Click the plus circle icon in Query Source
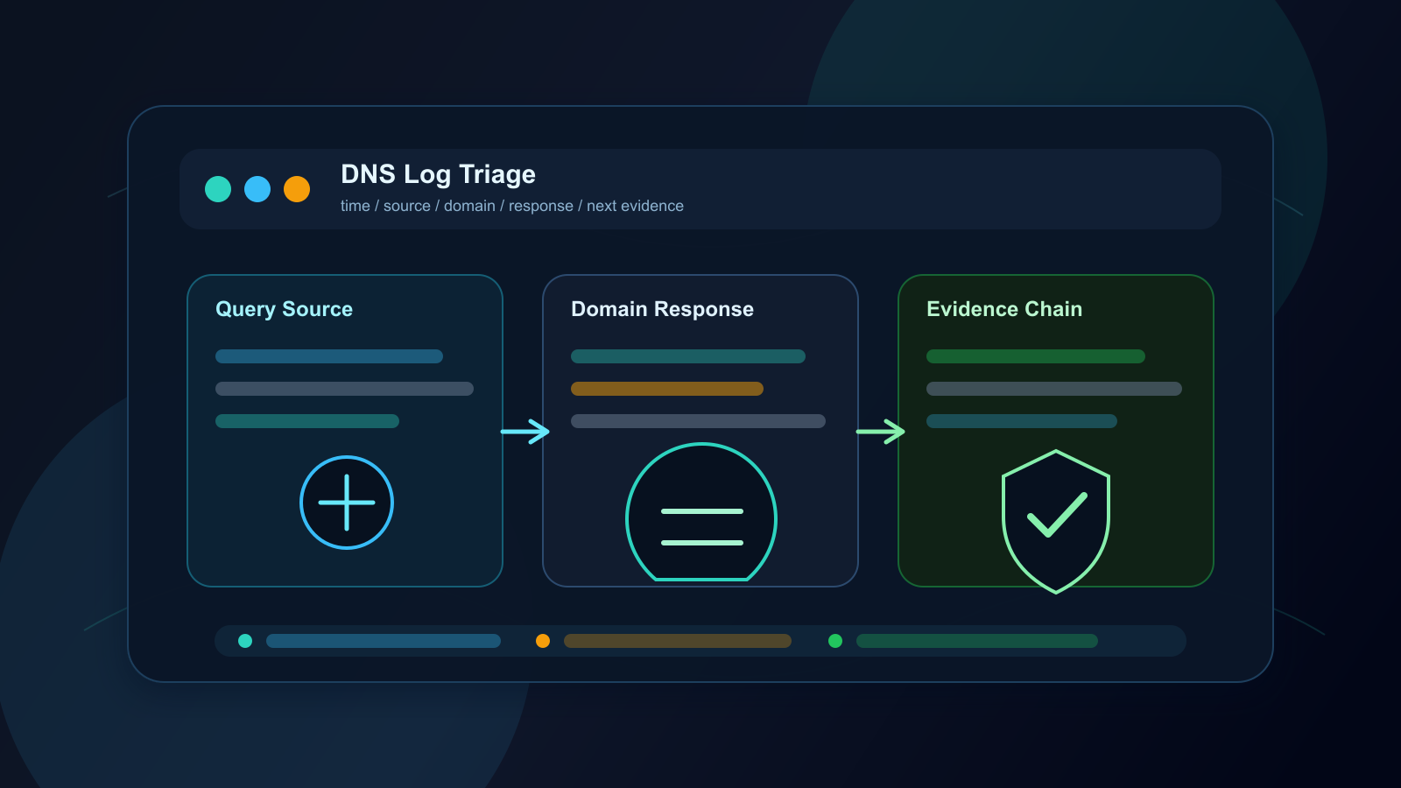 (347, 503)
